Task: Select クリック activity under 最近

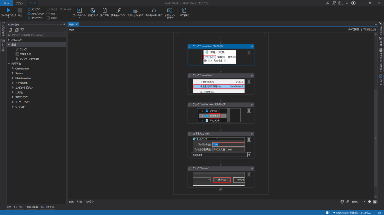Action: click(x=23, y=49)
